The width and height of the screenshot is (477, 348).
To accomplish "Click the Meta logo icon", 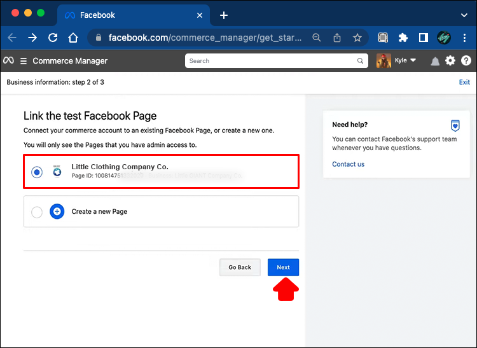I will tap(9, 61).
